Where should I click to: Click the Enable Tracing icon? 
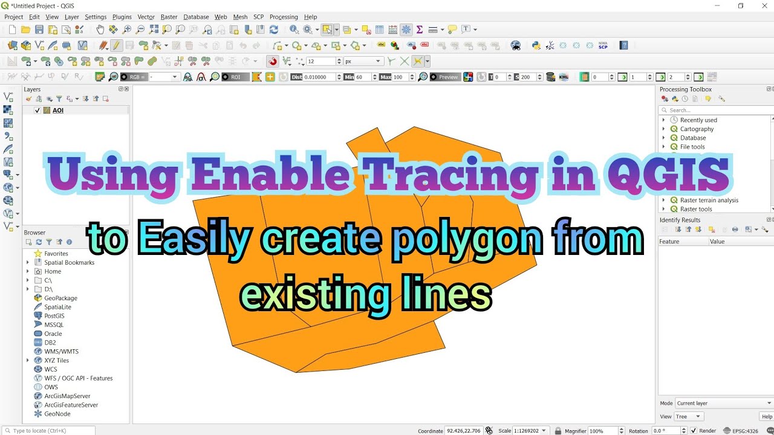click(x=418, y=61)
